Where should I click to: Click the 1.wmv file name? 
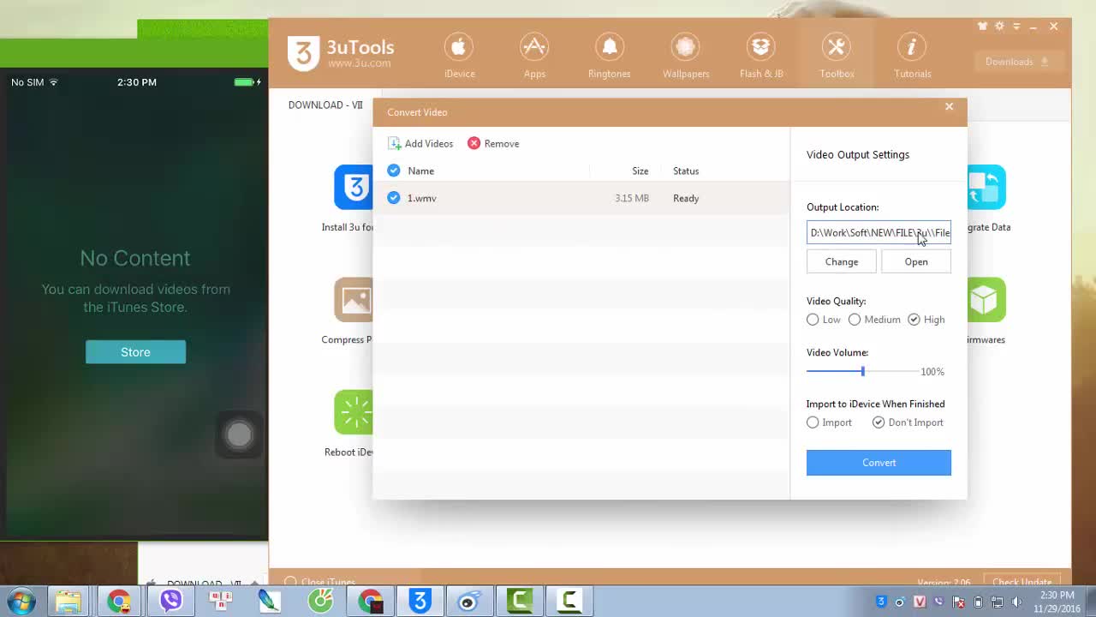pos(421,198)
